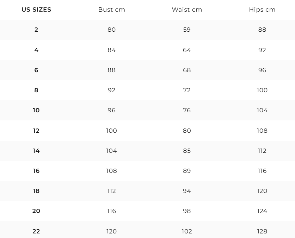Select US size 10 row label

pyautogui.click(x=36, y=110)
